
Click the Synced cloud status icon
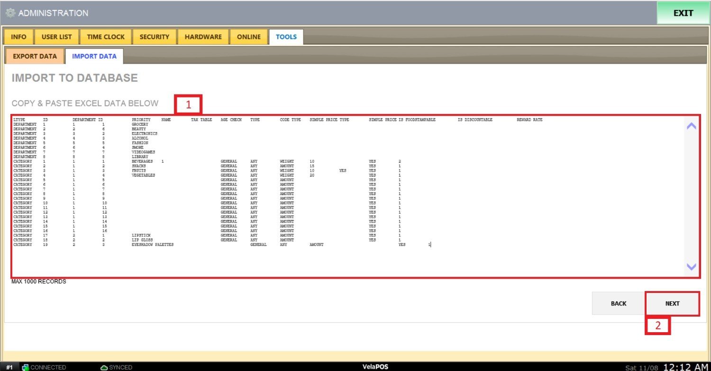coord(104,367)
